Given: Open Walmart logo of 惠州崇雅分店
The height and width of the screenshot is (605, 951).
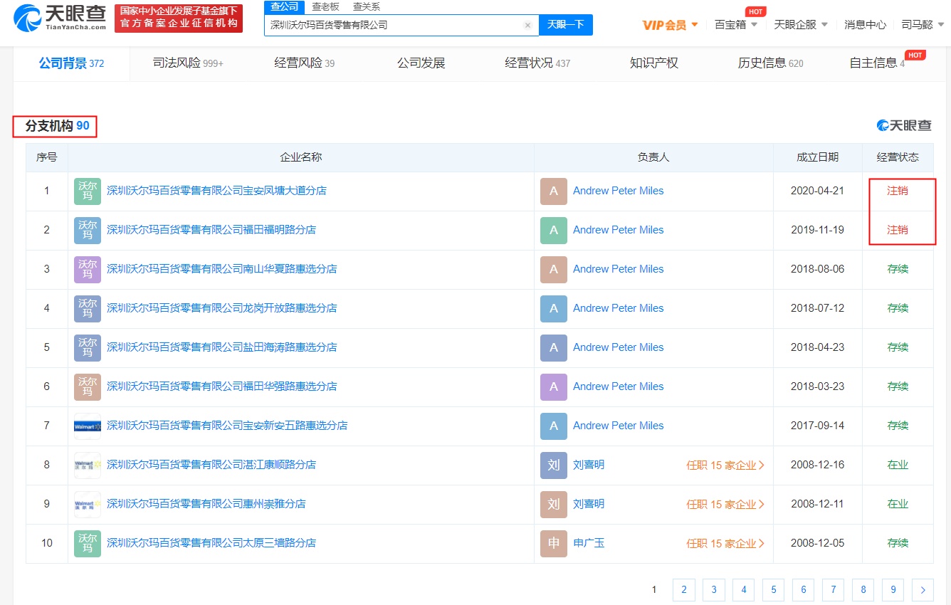Looking at the screenshot, I should pos(88,504).
